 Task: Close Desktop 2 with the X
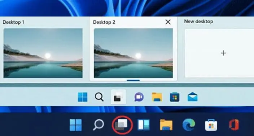click(x=168, y=22)
